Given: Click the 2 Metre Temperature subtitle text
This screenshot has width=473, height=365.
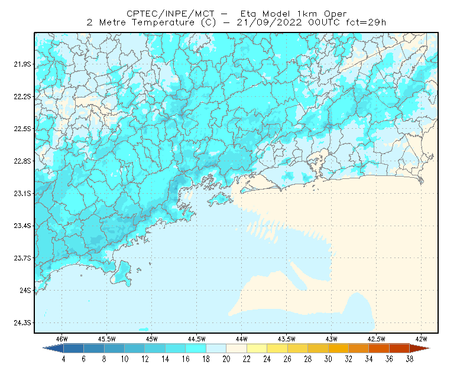Looking at the screenshot, I should pos(141,22).
